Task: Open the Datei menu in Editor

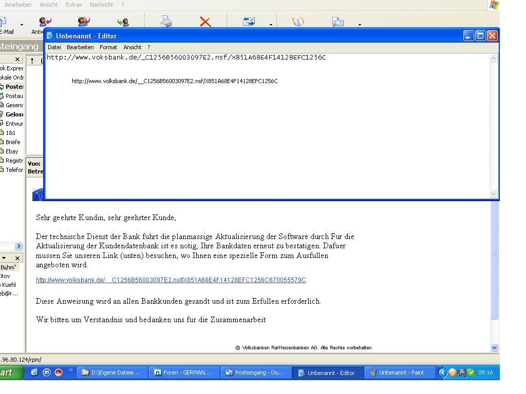Action: pyautogui.click(x=54, y=47)
